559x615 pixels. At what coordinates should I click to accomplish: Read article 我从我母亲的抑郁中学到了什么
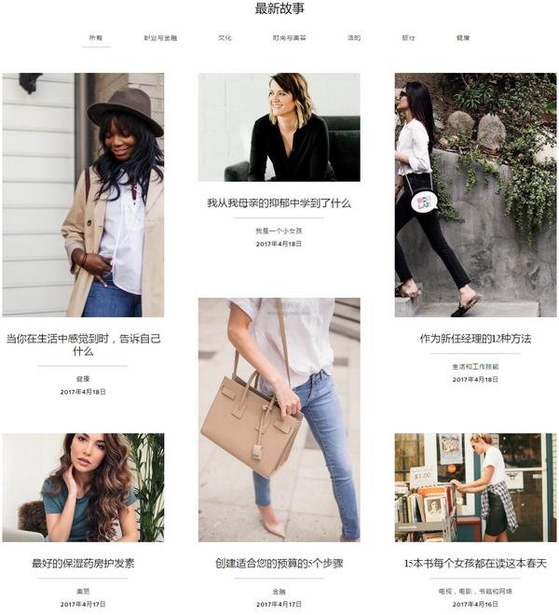click(279, 203)
